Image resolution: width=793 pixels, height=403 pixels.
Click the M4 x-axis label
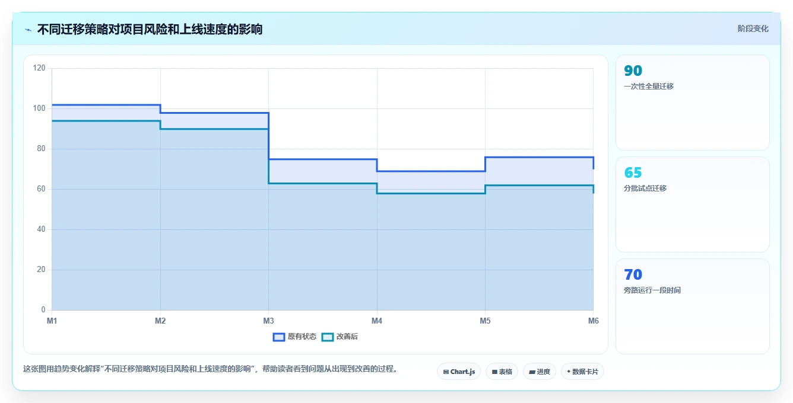point(377,321)
